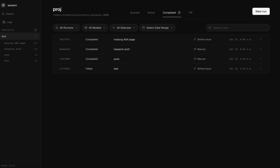The width and height of the screenshot is (280, 168).
Task: Click GitHub Issue icon in missing 404 row
Action: point(195,39)
